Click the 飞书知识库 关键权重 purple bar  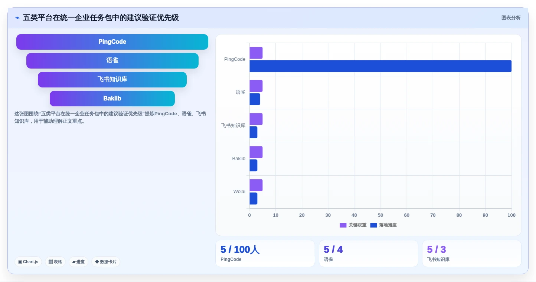[256, 119]
